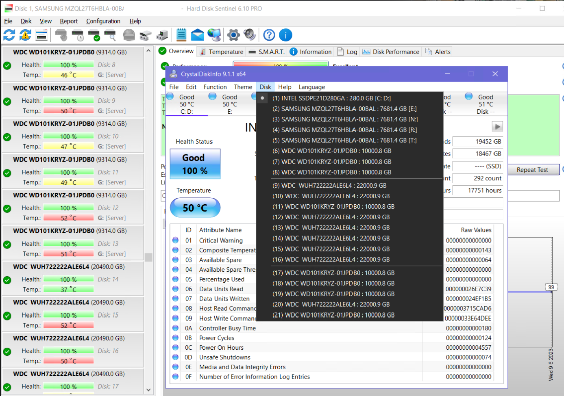Open the gear configuration icon in toolbar

point(233,35)
